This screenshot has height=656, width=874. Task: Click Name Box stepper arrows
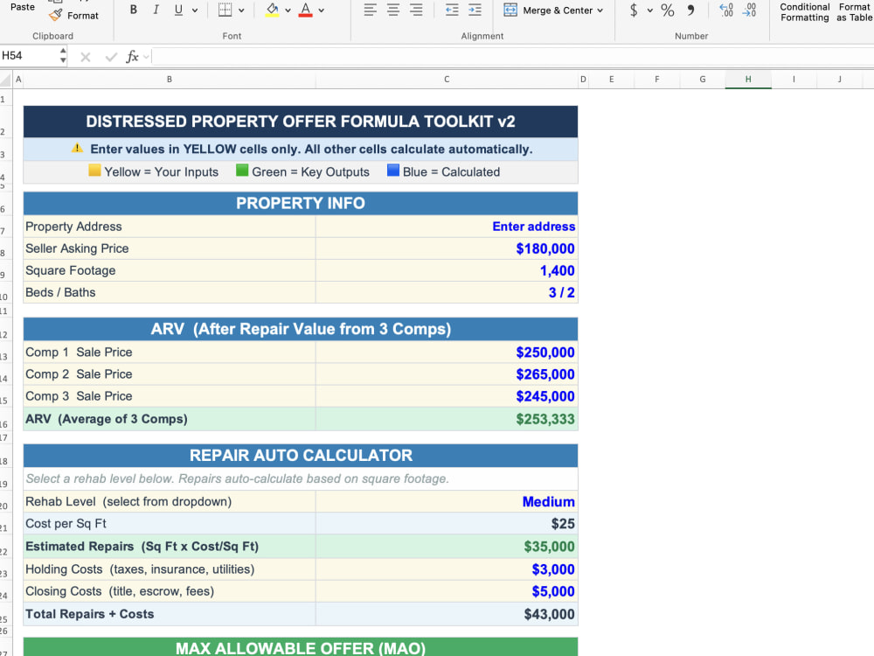click(x=63, y=55)
